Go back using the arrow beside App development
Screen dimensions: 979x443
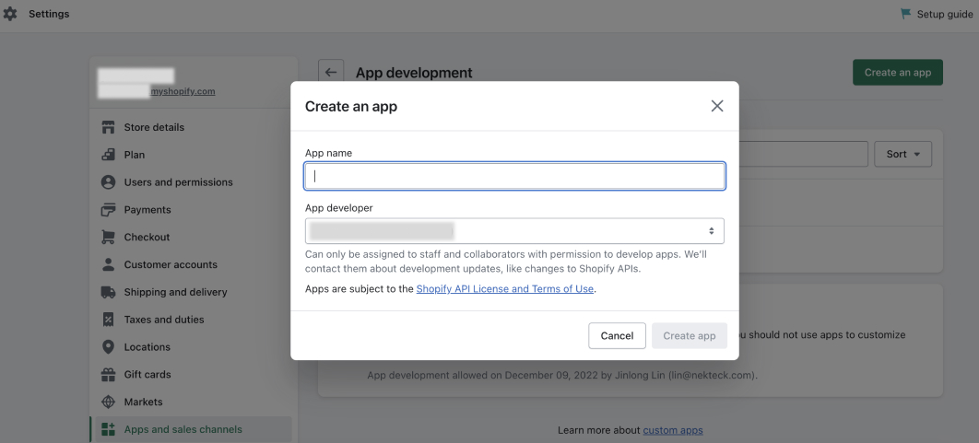331,73
